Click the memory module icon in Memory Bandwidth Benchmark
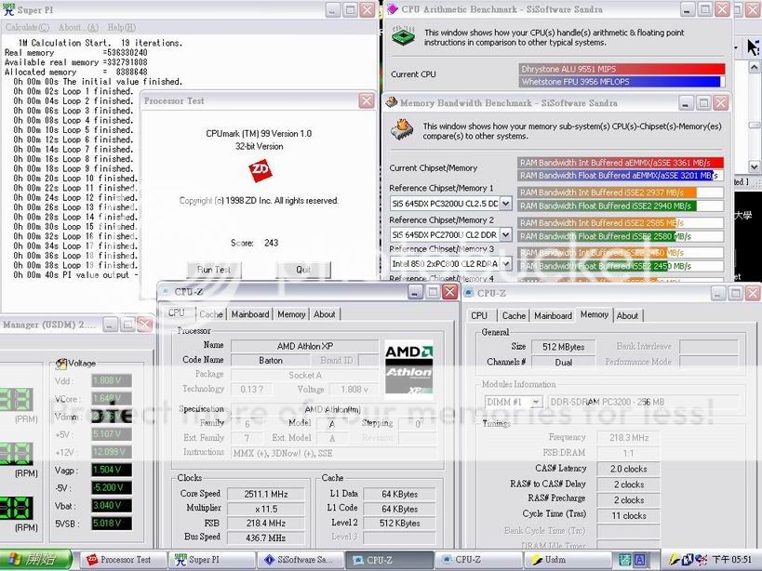The height and width of the screenshot is (571, 762). (x=402, y=126)
